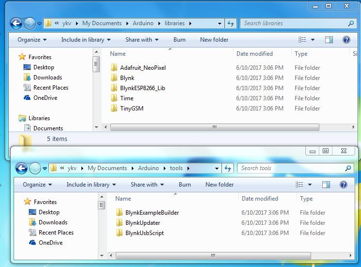Show the preview pane in tools window
Viewport: 361px width, 267px height.
click(326, 185)
